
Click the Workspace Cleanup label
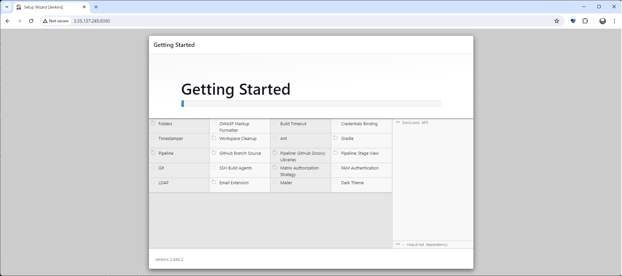pyautogui.click(x=238, y=138)
